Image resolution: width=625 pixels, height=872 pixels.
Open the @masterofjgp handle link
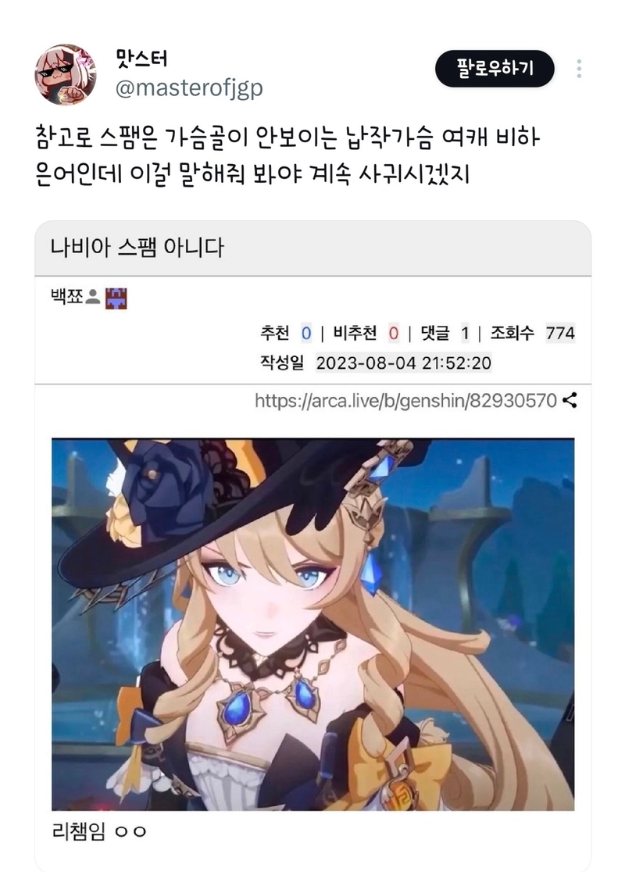click(189, 88)
